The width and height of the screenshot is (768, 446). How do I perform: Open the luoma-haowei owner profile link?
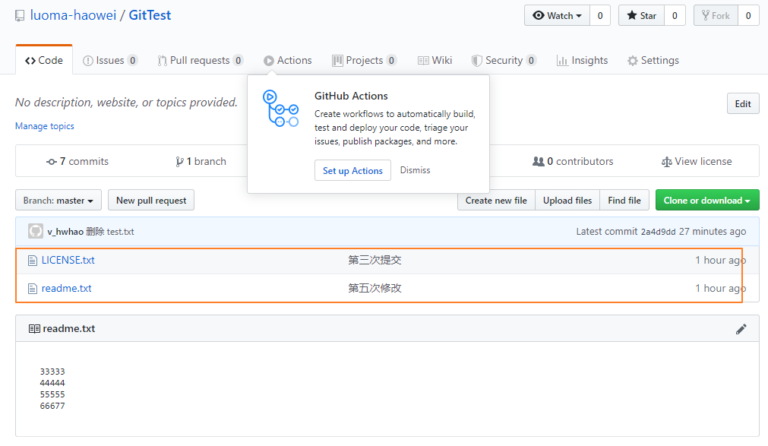pyautogui.click(x=74, y=15)
